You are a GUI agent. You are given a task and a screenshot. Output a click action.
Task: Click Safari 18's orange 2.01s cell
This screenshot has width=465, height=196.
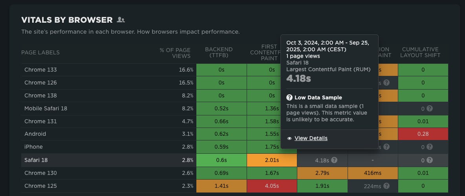272,160
